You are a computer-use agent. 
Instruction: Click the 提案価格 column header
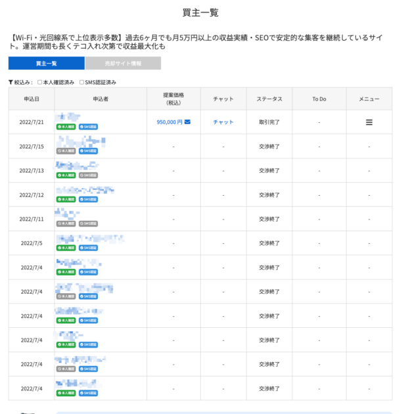(x=173, y=99)
